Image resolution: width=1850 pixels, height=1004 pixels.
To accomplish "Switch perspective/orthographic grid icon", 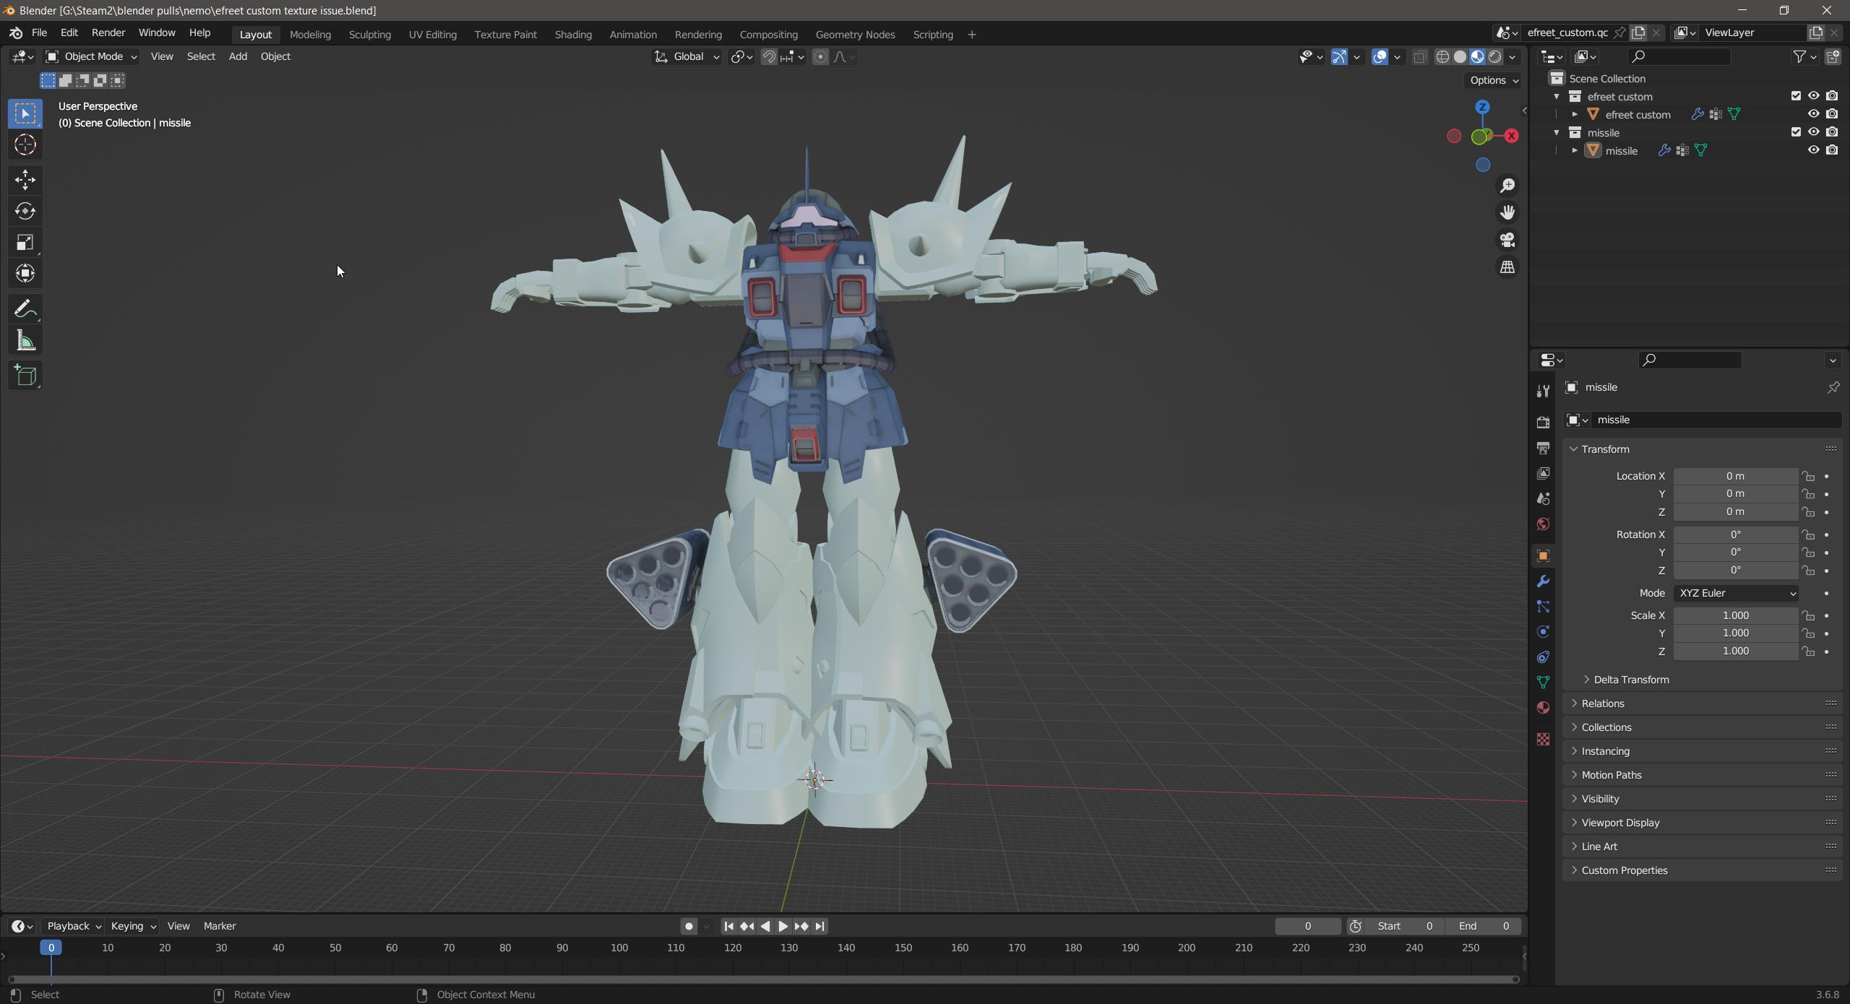I will click(1507, 267).
